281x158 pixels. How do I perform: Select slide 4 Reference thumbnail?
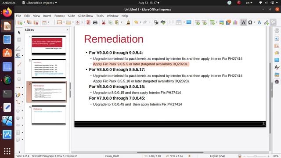click(x=49, y=115)
